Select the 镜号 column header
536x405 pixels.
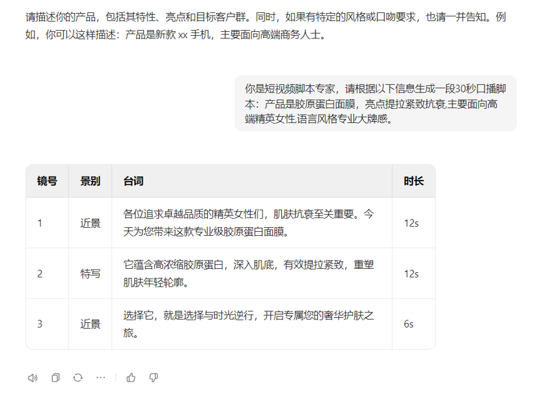click(46, 180)
